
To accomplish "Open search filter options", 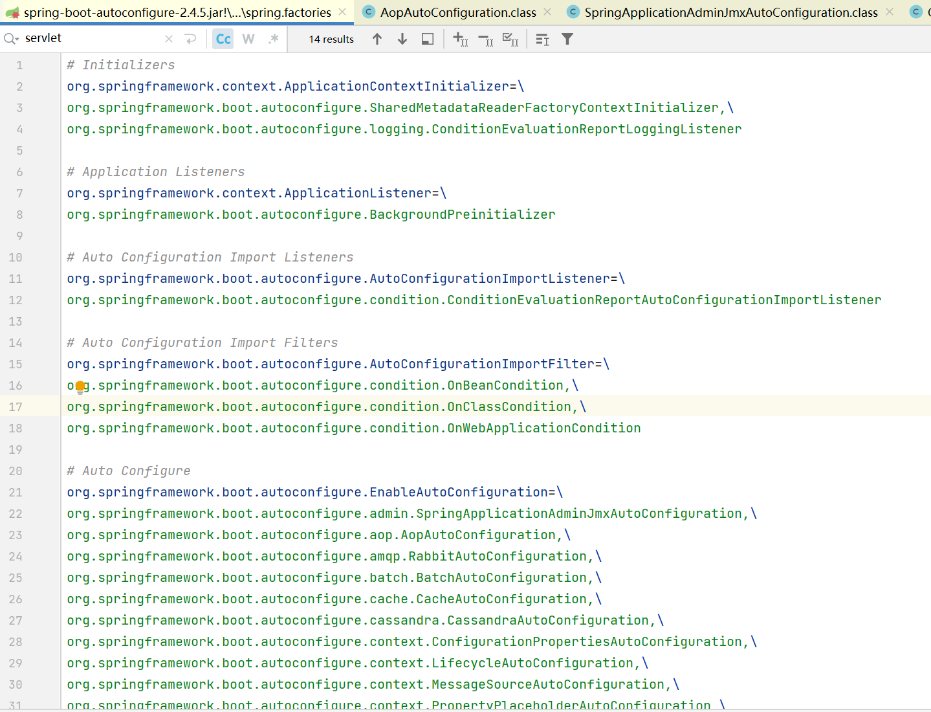I will 567,39.
